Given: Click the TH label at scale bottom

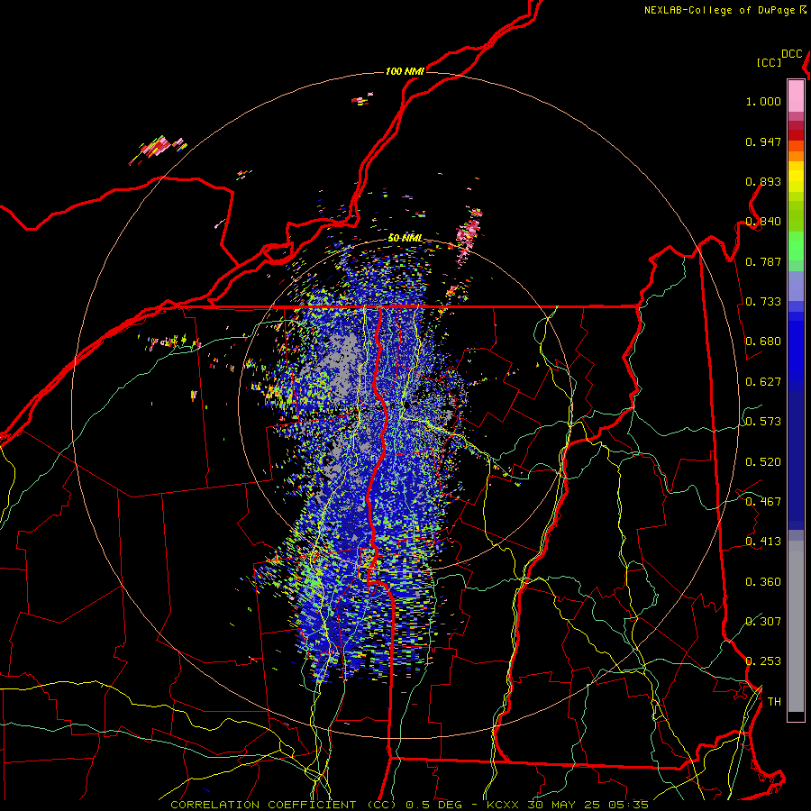Looking at the screenshot, I should click(774, 702).
